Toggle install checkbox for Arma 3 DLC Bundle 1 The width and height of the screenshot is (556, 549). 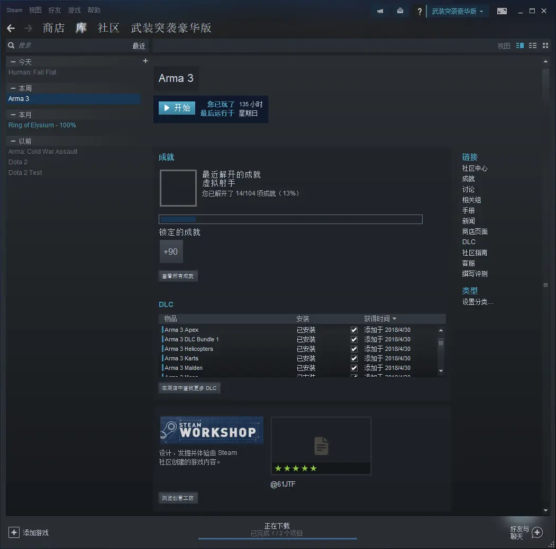[354, 339]
